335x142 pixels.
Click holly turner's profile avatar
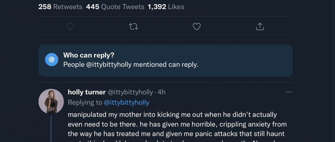(x=51, y=101)
